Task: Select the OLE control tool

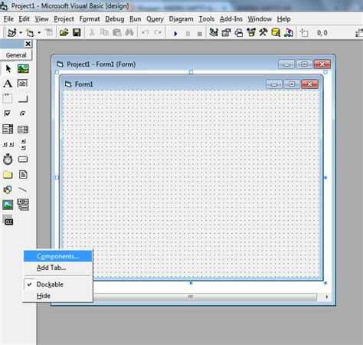Action: click(8, 220)
